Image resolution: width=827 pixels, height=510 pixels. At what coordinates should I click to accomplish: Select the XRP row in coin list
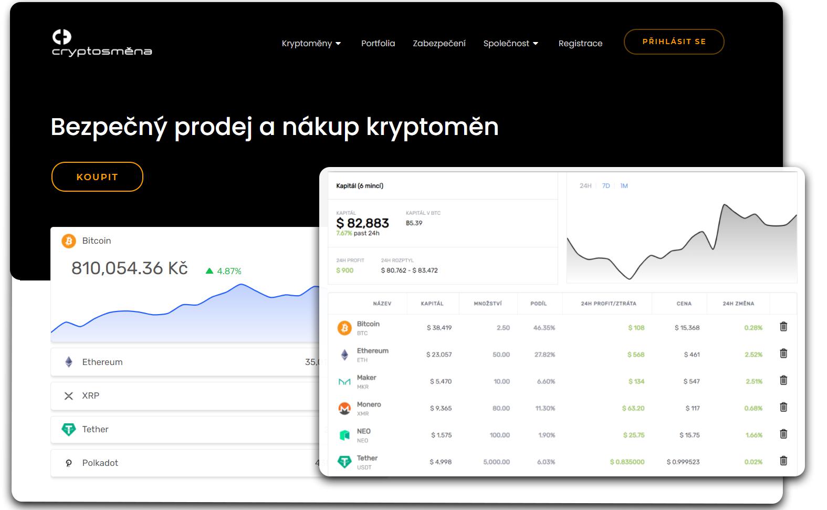pos(185,395)
